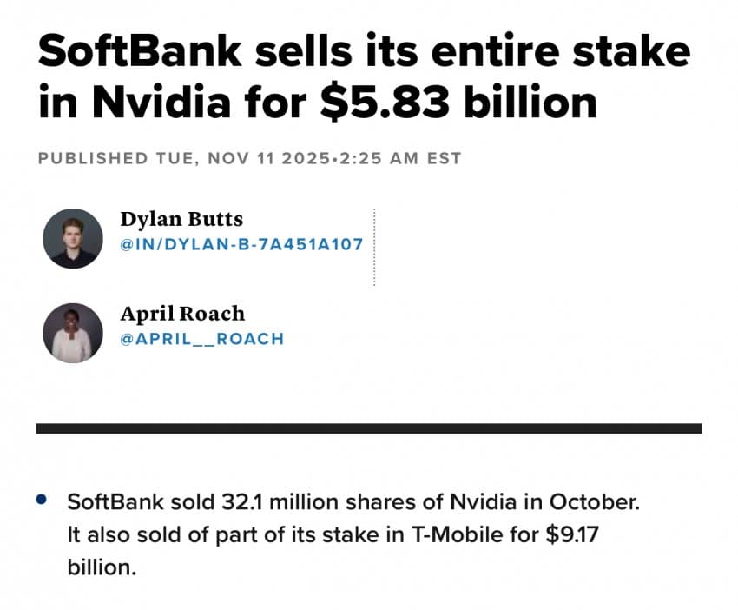Click the "2:25 AM EST" timestamp
Image resolution: width=738 pixels, height=610 pixels.
[x=399, y=158]
